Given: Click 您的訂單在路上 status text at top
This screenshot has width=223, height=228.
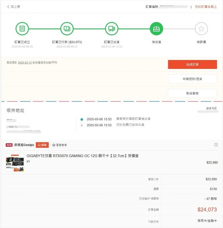Looking at the screenshot, I should [206, 7].
